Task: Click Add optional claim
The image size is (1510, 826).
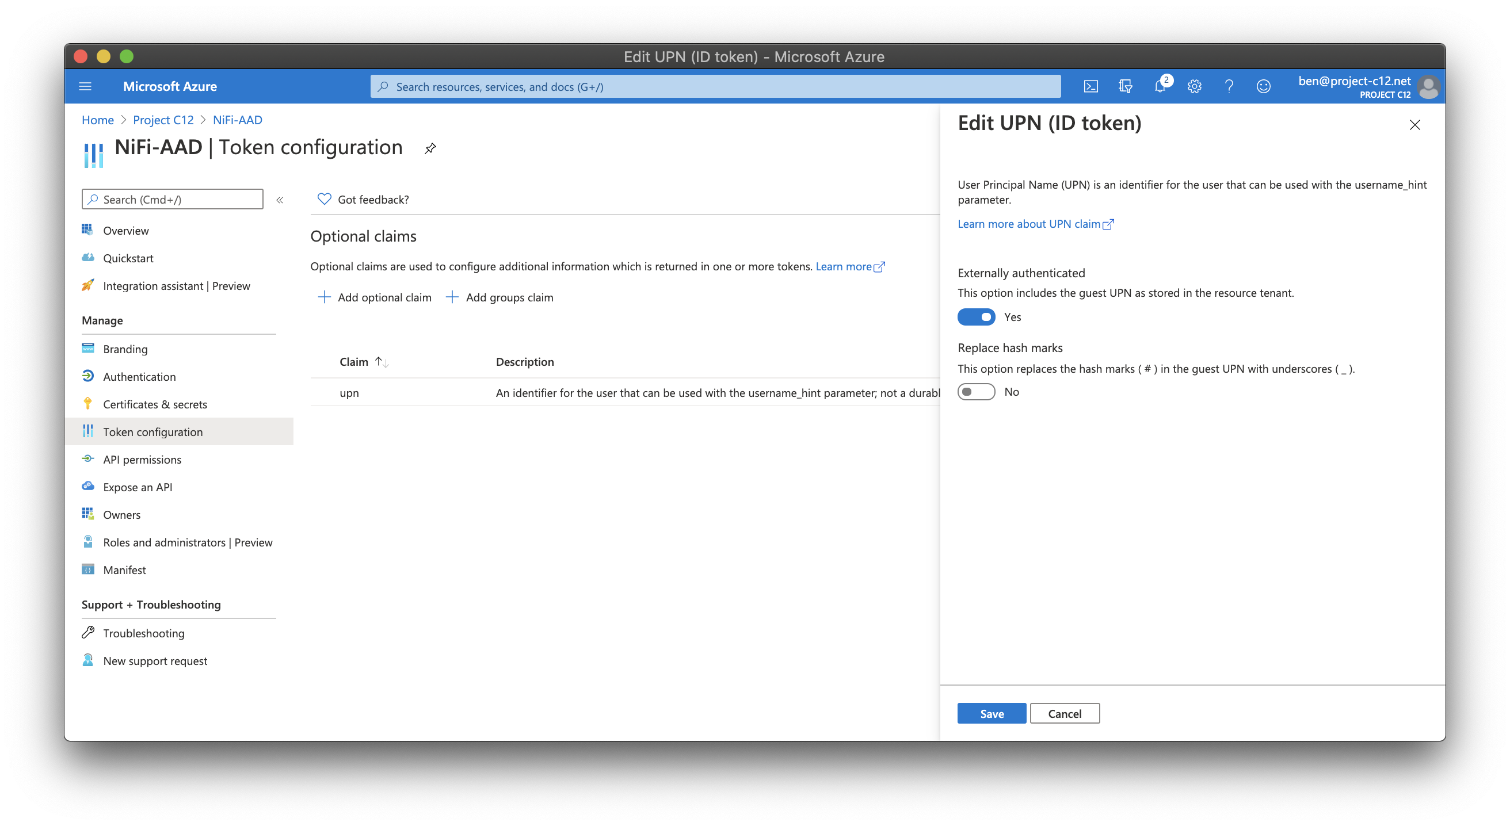Action: (375, 297)
